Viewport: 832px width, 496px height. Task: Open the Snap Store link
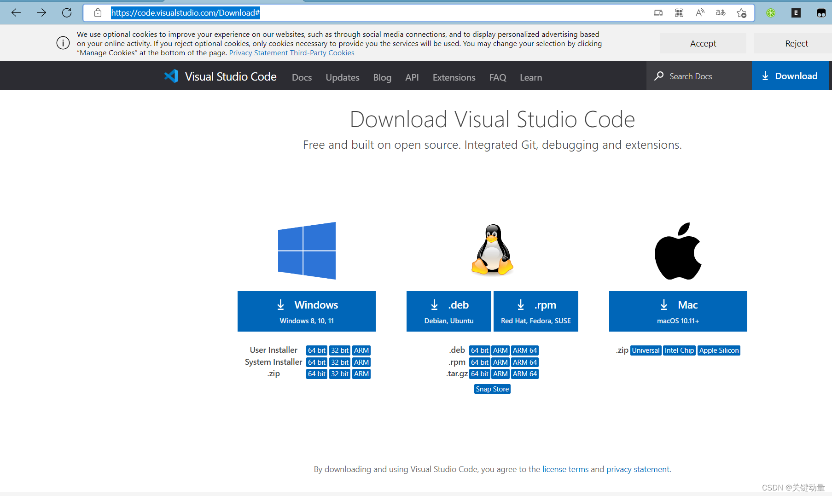(492, 389)
